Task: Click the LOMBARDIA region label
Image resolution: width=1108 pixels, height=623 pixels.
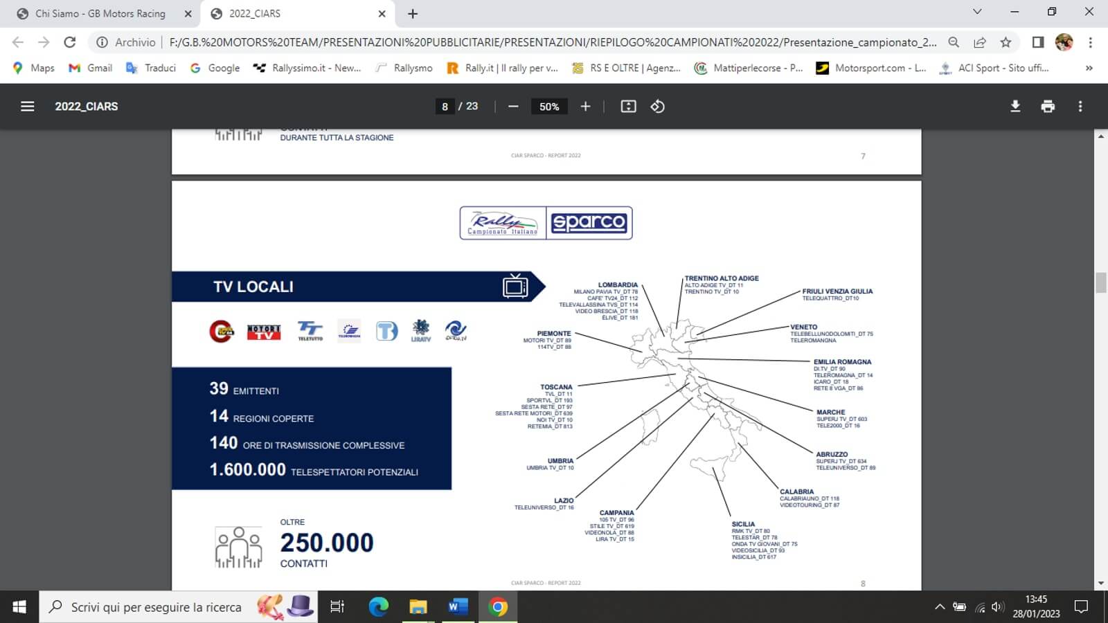Action: tap(618, 285)
